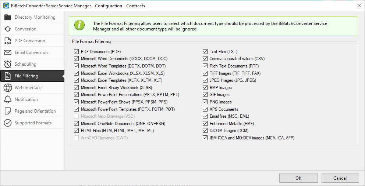This screenshot has height=186, width=365.
Task: Click the green info icon
Action: [79, 26]
